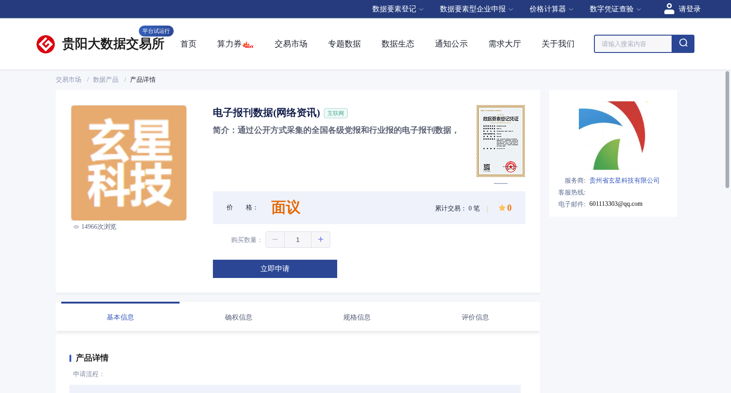Click the provider logo image in sidebar
This screenshot has height=393, width=731.
(612, 136)
